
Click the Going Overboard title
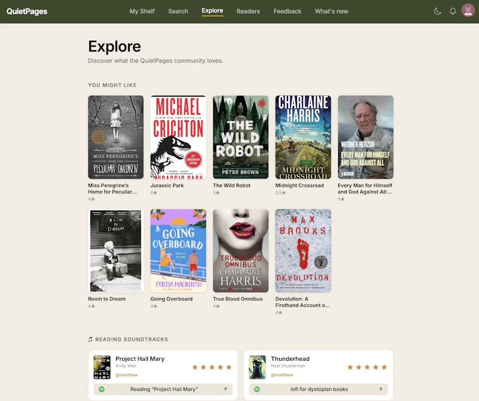[171, 299]
